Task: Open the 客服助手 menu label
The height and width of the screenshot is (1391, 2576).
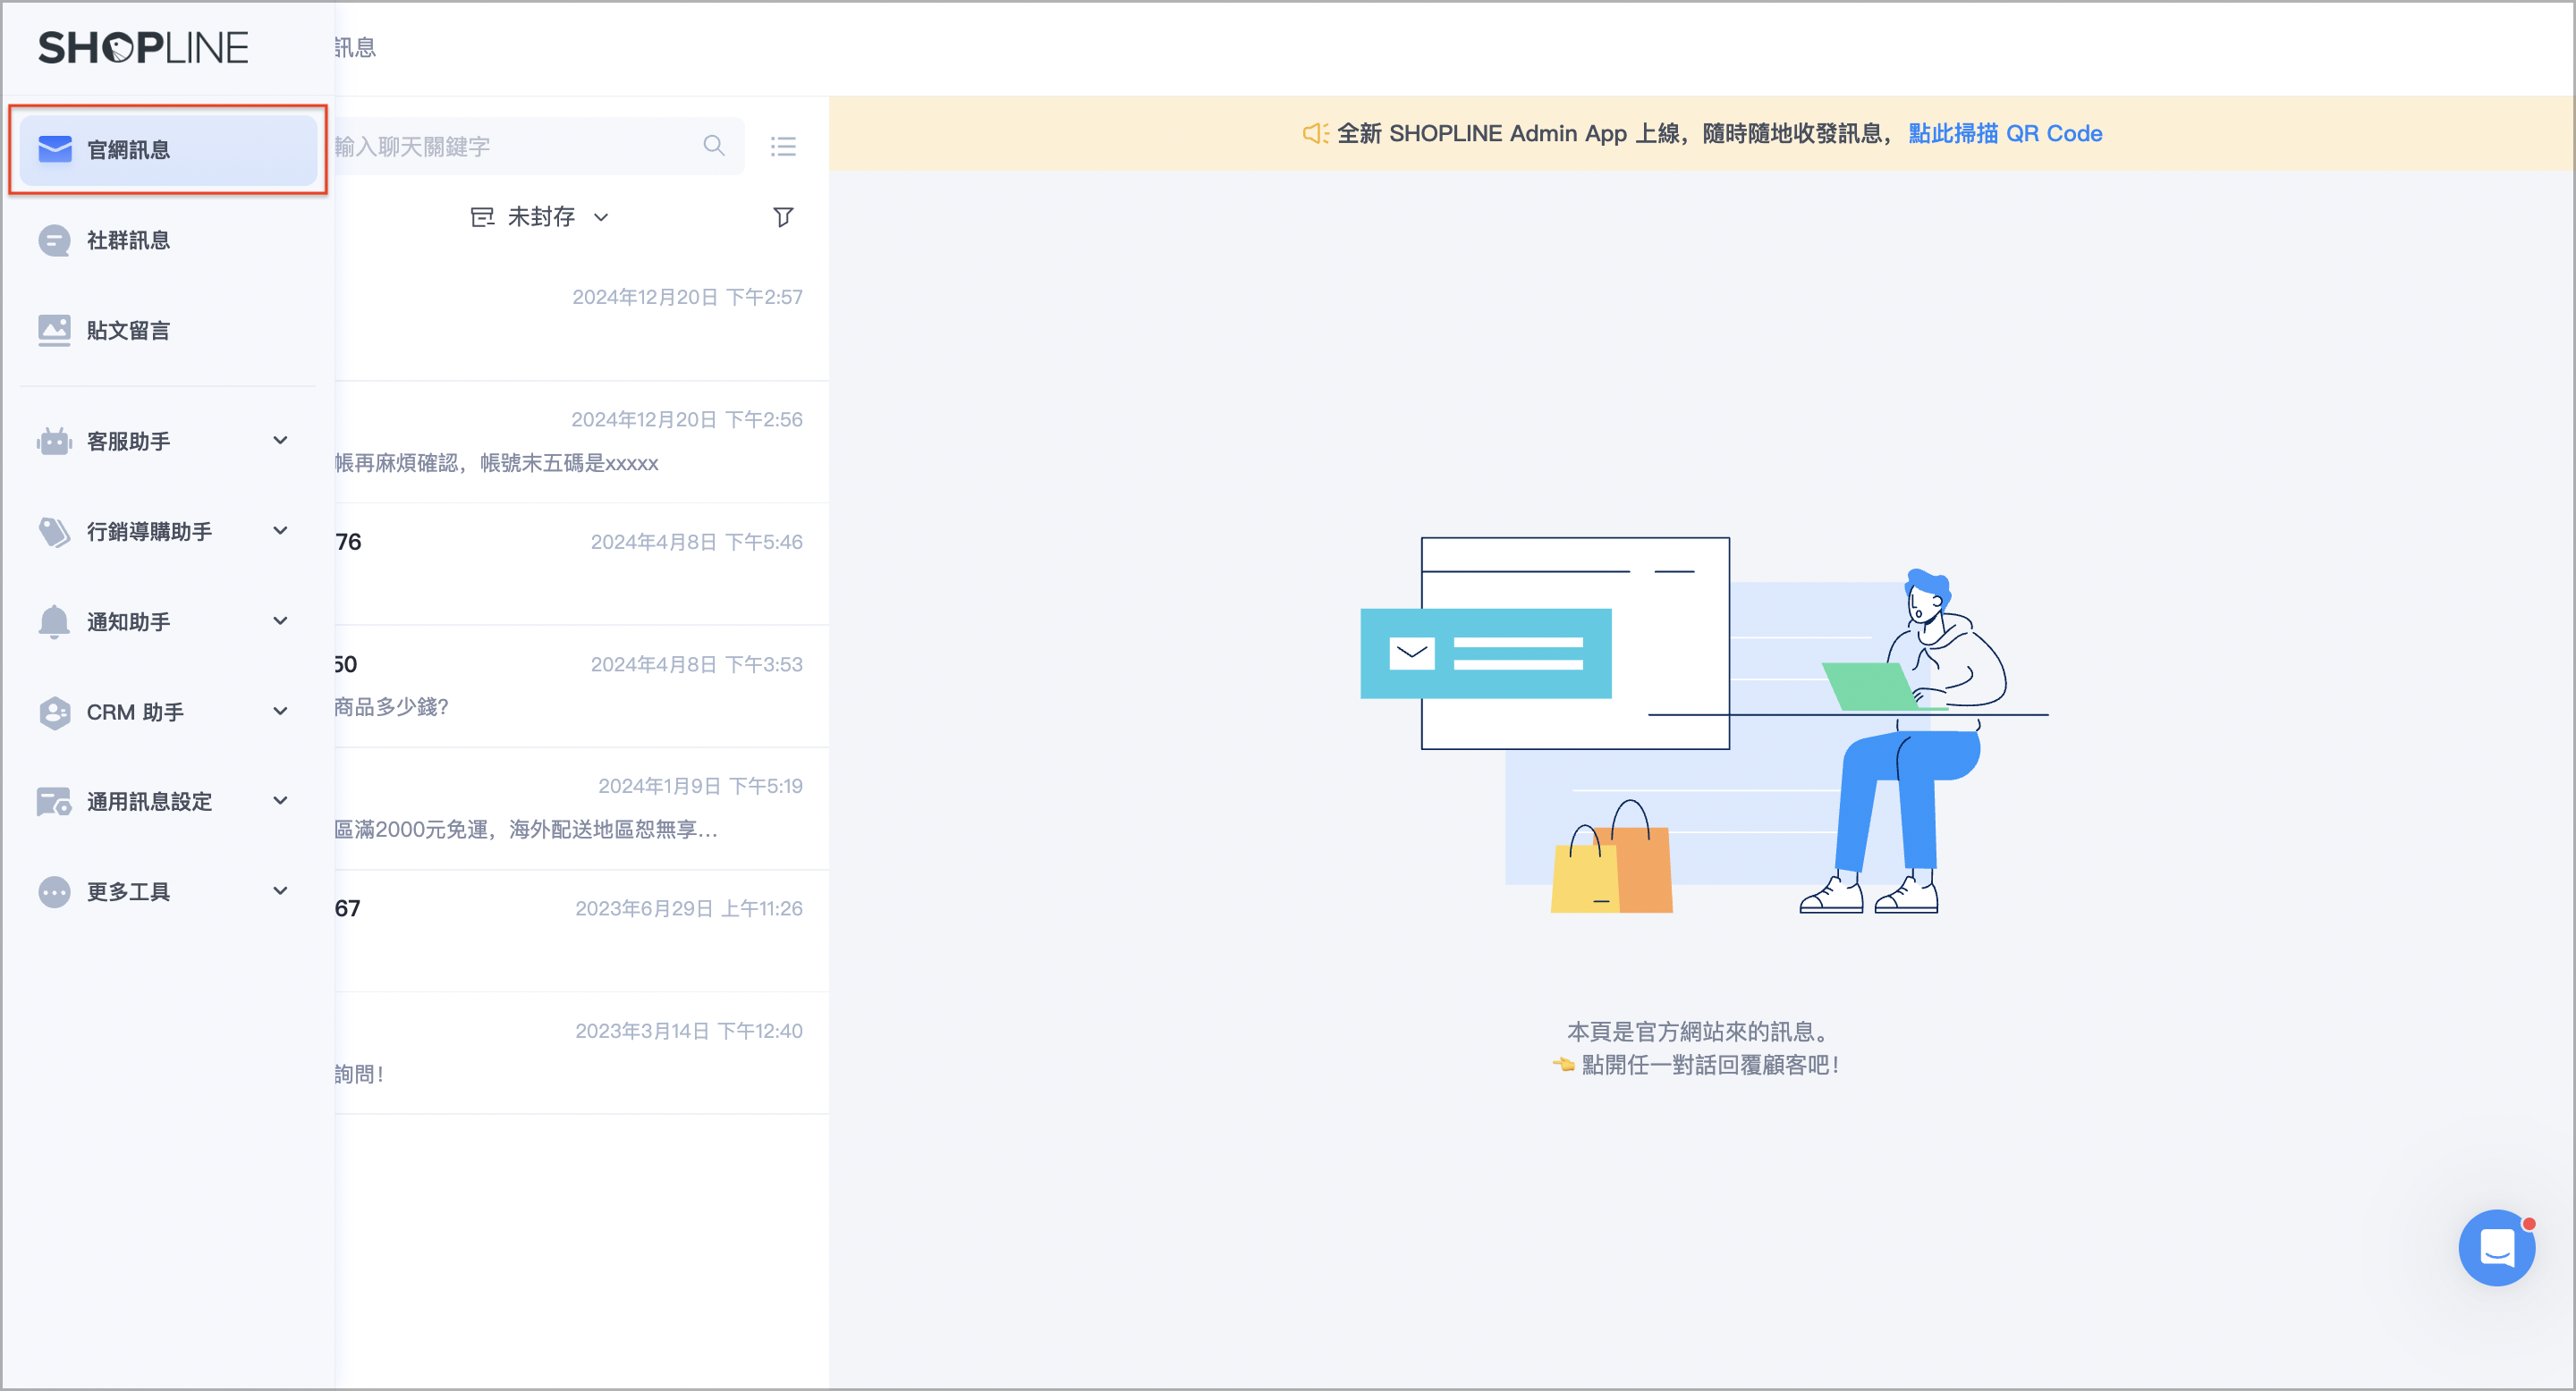Action: (128, 441)
